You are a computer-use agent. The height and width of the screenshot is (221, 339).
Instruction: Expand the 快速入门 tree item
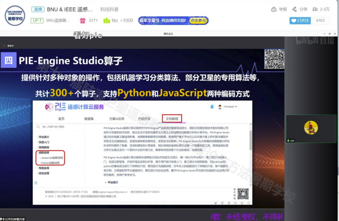(44, 142)
